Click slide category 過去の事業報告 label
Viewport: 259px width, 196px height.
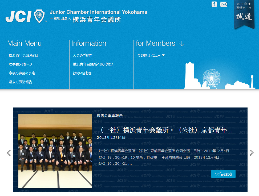(x=110, y=116)
